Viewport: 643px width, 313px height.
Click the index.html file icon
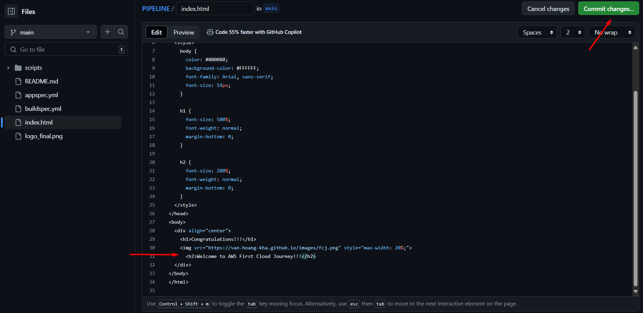pos(19,122)
